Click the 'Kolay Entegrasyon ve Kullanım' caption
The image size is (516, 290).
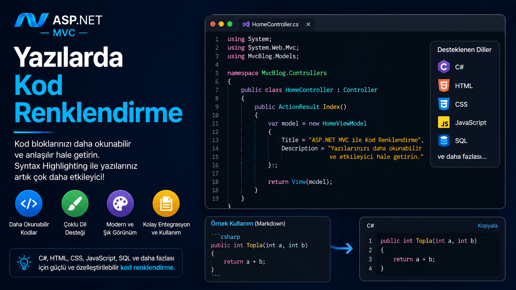coord(166,228)
